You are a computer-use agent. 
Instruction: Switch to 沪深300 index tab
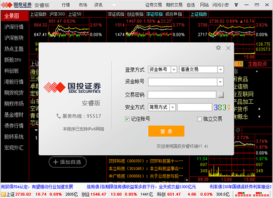pos(57,14)
